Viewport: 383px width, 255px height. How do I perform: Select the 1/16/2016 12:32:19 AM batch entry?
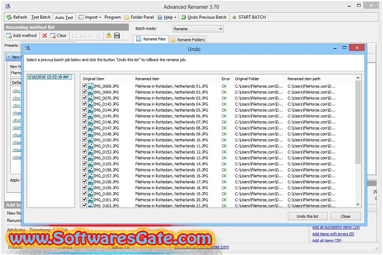(x=49, y=77)
